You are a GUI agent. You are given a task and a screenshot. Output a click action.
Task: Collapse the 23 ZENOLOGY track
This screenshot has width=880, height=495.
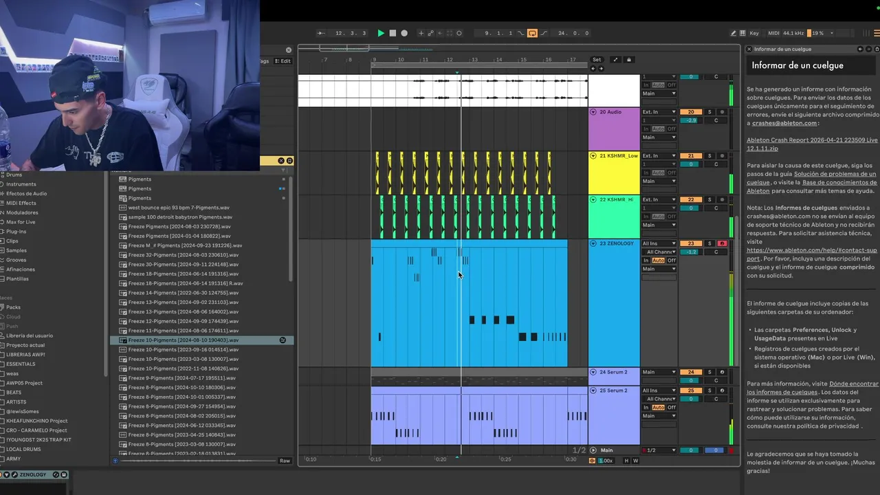(593, 243)
